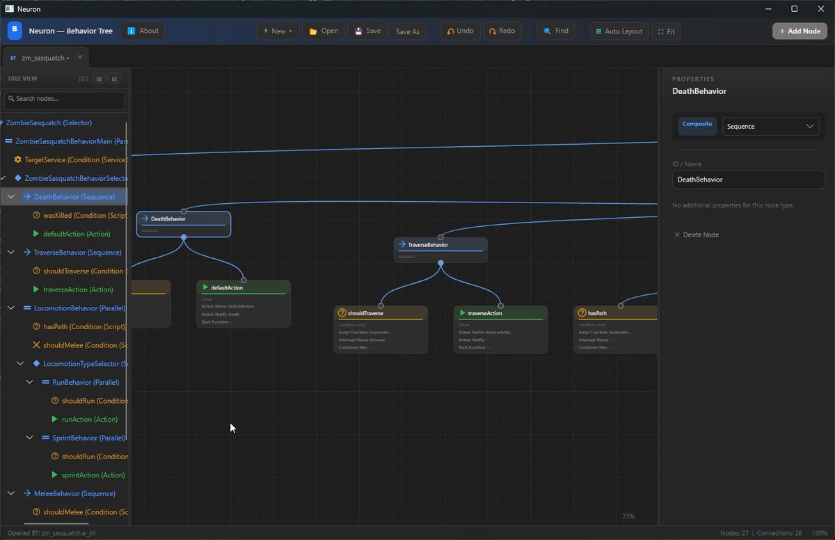Screen dimensions: 835x540
Task: Collapse DeathBehavior in the tree view
Action: [10, 197]
